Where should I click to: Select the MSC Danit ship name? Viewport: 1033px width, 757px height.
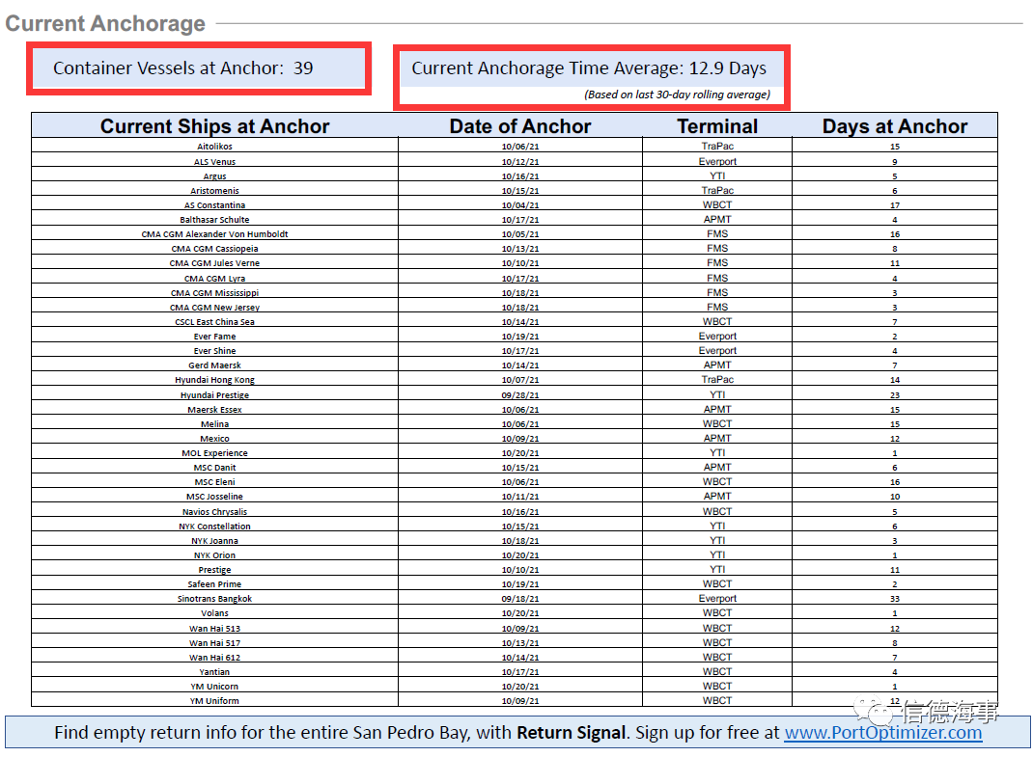[x=214, y=467]
